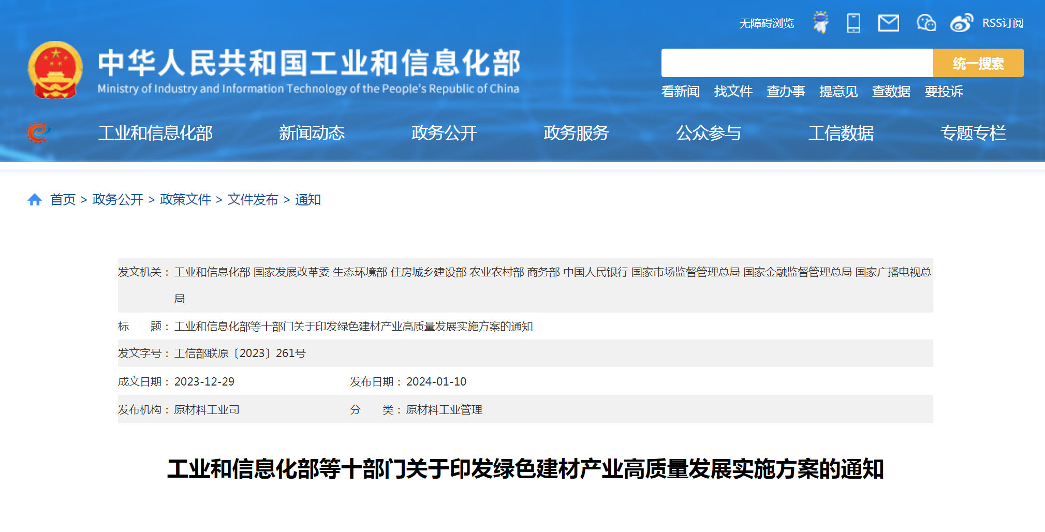Open the 政务公开 nav menu

444,133
